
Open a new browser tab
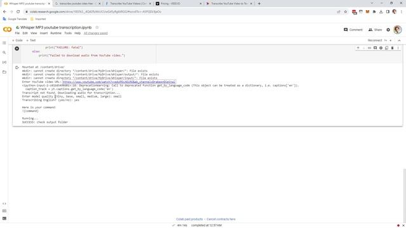tap(259, 4)
